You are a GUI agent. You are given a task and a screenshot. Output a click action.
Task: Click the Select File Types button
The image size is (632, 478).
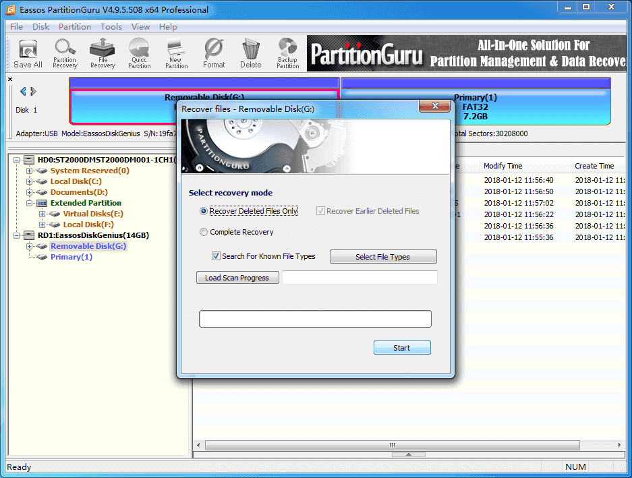point(383,257)
